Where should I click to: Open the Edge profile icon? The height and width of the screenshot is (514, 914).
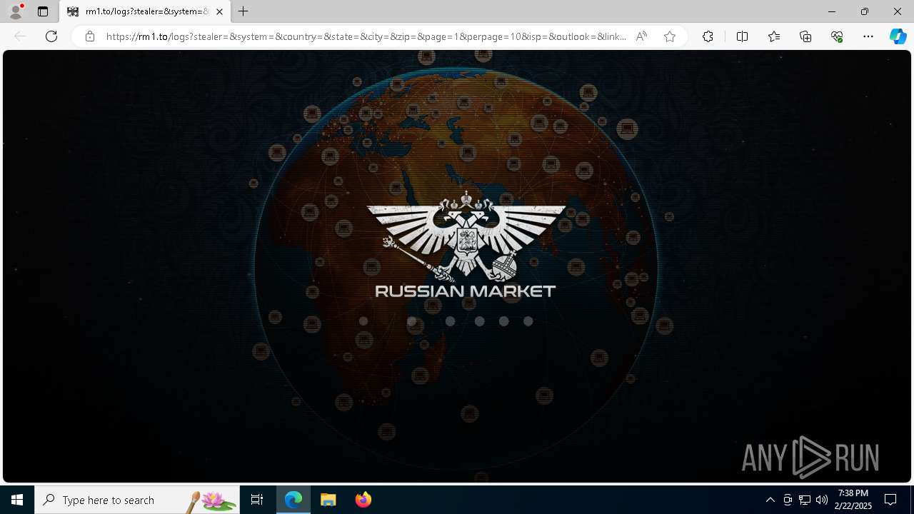pos(16,11)
